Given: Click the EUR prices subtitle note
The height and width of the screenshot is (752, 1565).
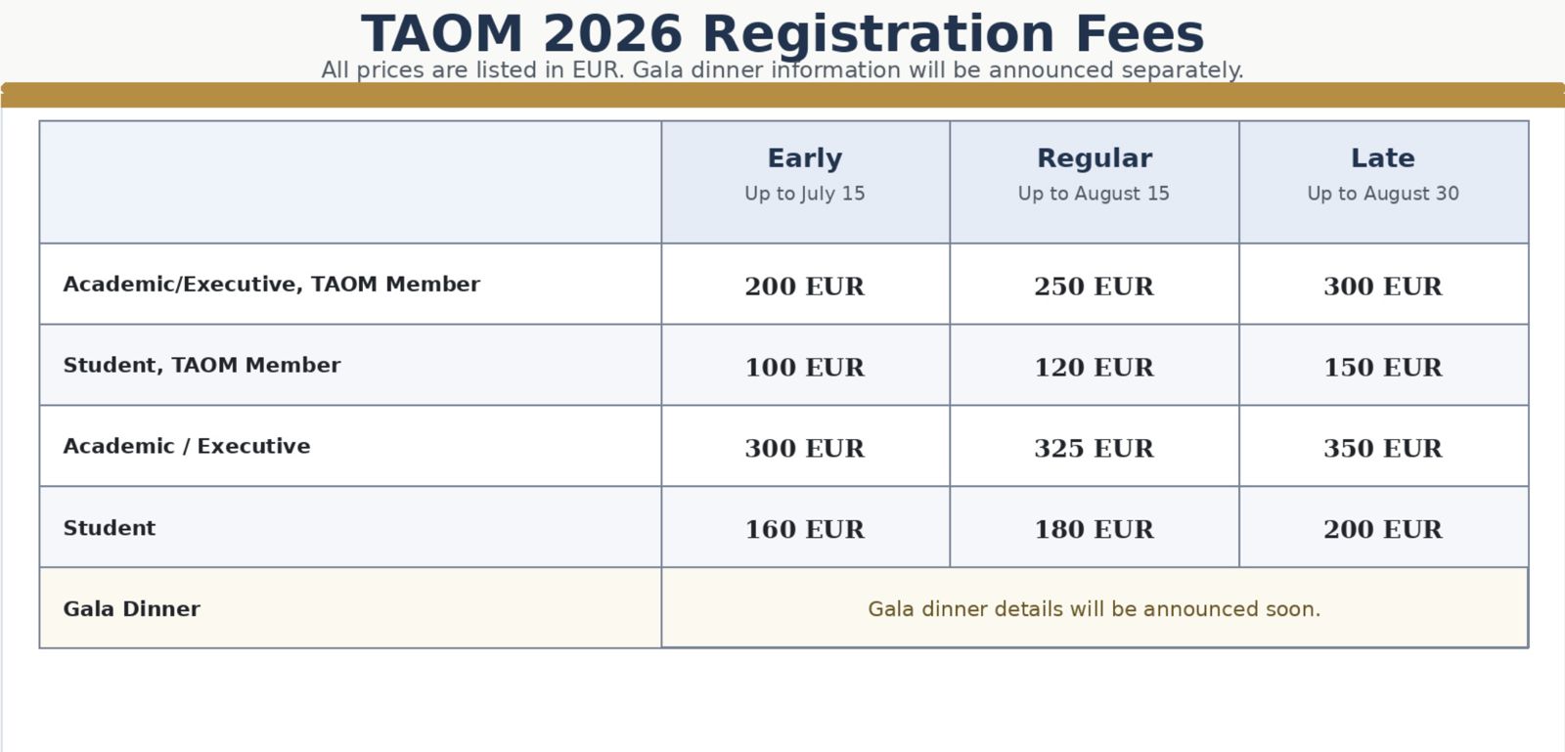Looking at the screenshot, I should 782,70.
